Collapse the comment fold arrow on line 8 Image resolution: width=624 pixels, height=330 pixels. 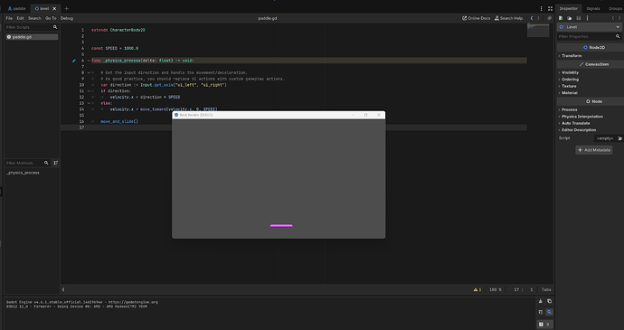tap(89, 73)
